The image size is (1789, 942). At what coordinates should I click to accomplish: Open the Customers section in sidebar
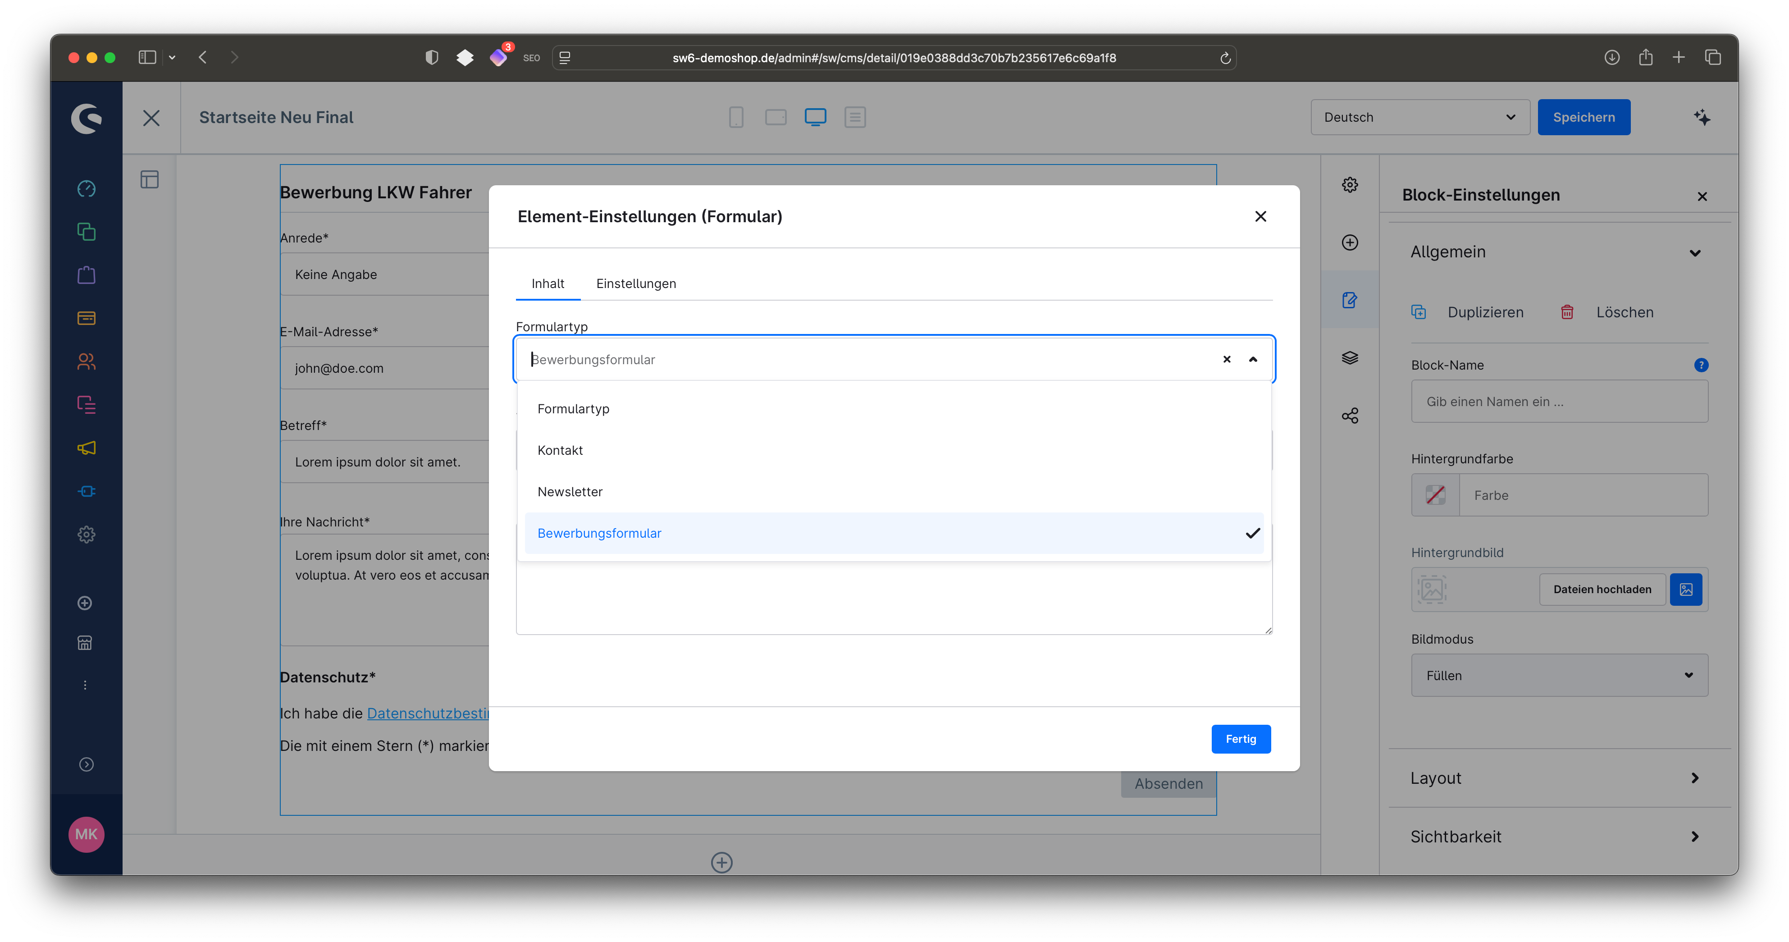pos(86,361)
